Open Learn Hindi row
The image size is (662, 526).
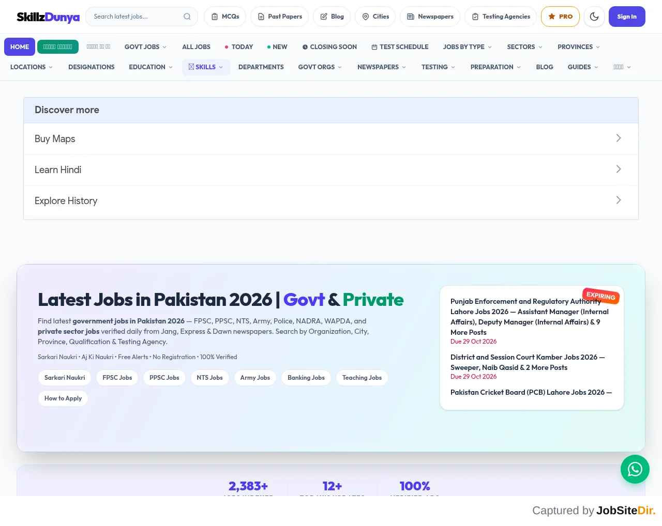tap(331, 169)
